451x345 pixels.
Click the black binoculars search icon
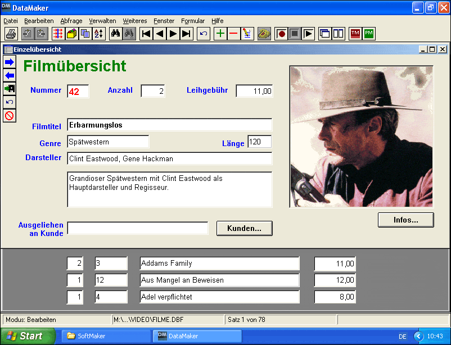click(116, 34)
